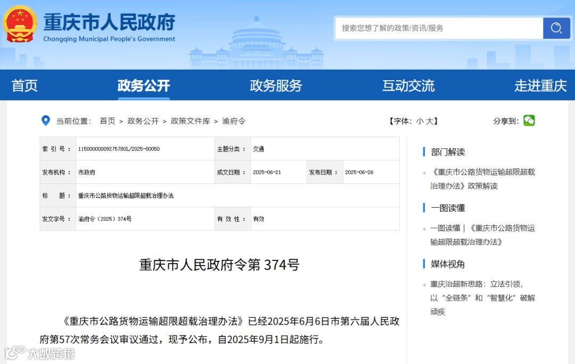Click the document number 渝府令〔2025〕374号

click(105, 219)
